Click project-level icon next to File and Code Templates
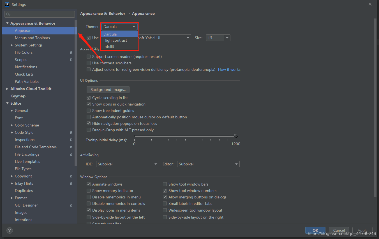379x239 pixels. coord(71,147)
